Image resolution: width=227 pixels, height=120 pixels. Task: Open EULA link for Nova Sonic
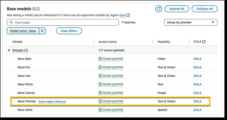pos(197,110)
